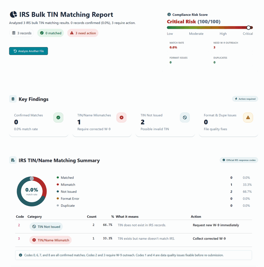The image size is (264, 267).
Task: Click the DUPLICATES label
Action: click(220, 58)
